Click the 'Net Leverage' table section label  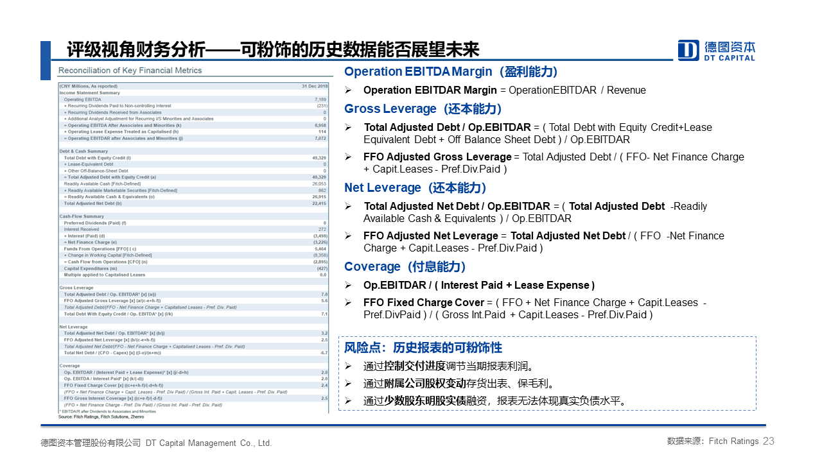pos(74,327)
